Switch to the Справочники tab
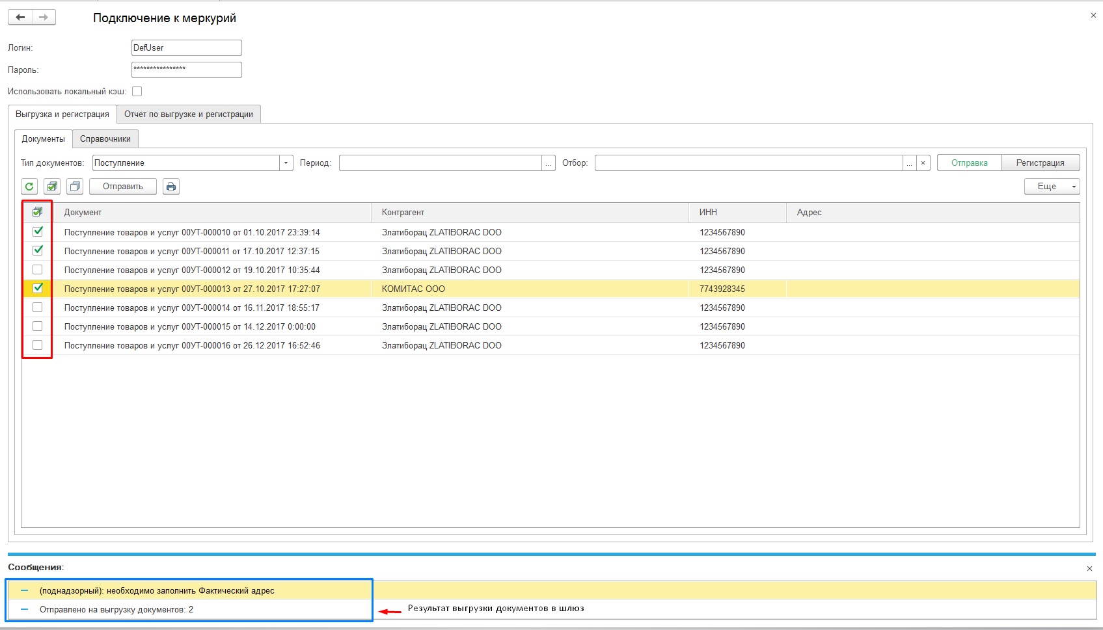Viewport: 1103px width, 630px height. (x=105, y=139)
